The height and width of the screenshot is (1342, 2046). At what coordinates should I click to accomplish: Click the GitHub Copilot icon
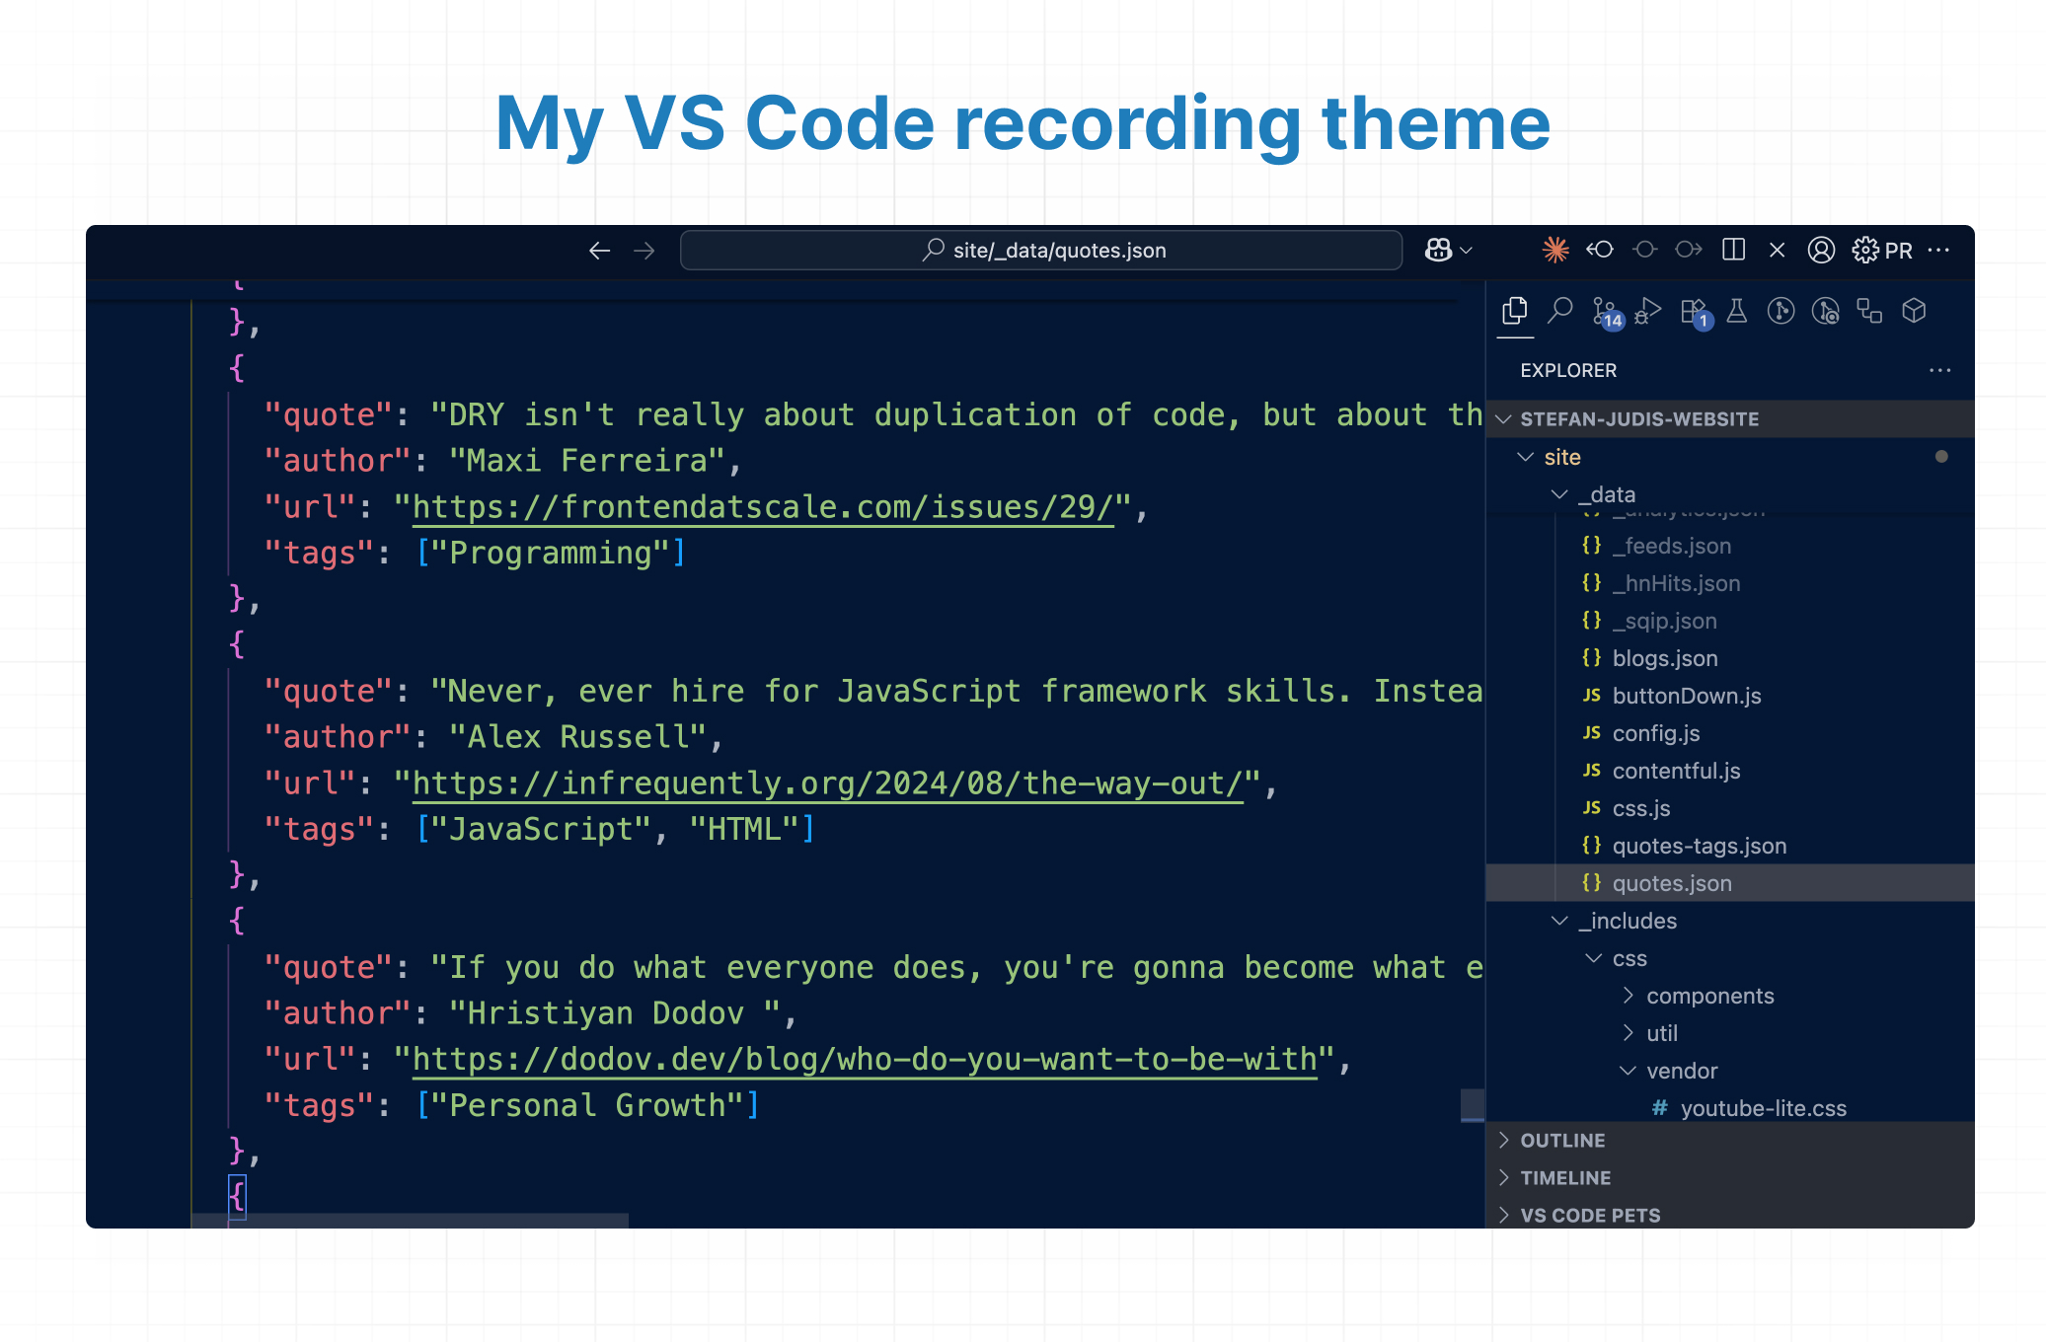[x=1438, y=251]
